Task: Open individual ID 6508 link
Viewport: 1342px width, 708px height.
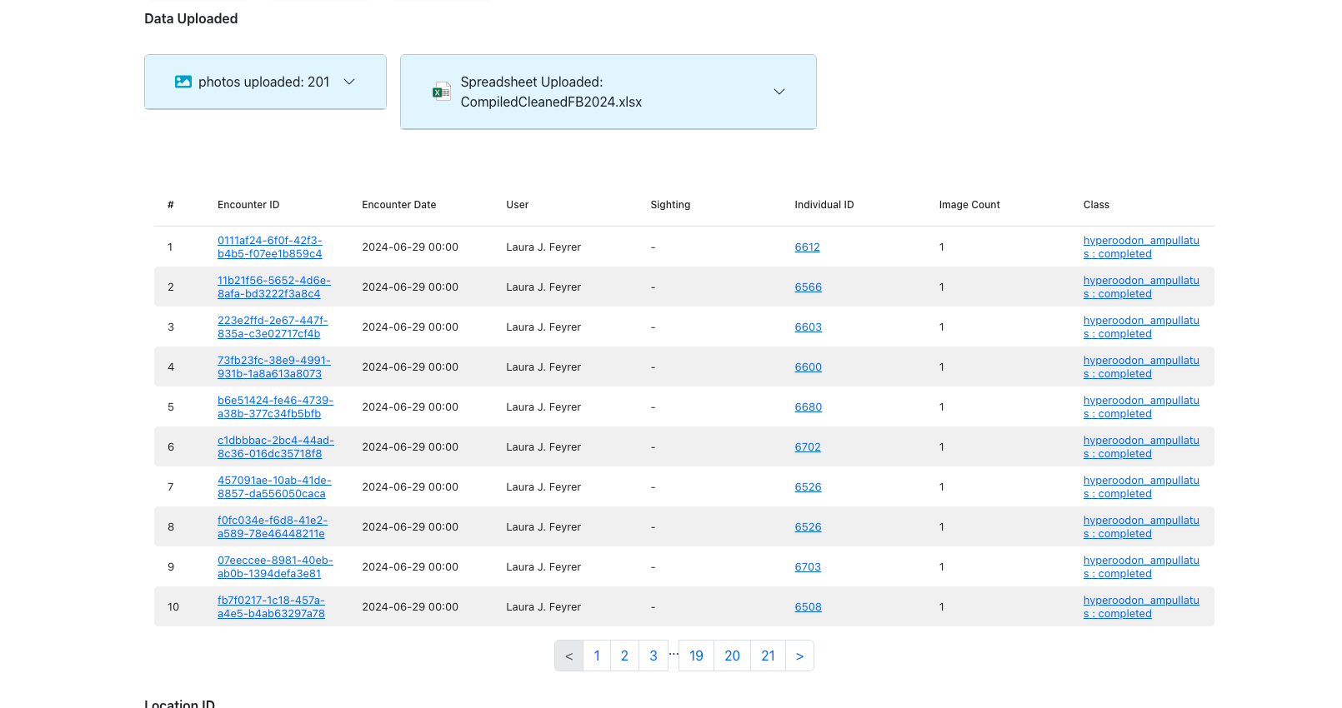Action: point(808,607)
